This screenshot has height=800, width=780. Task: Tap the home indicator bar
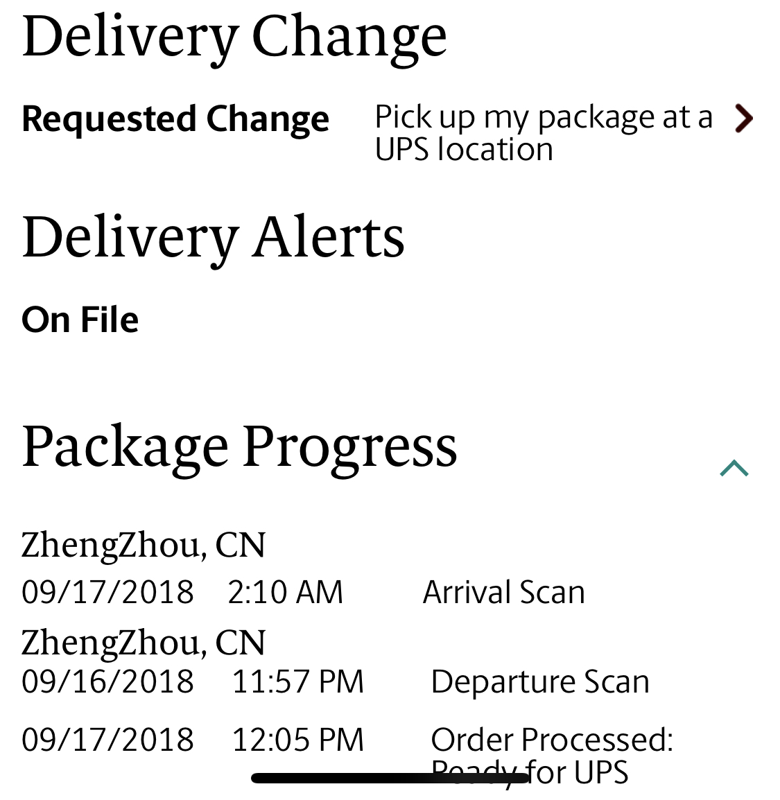[x=390, y=779]
